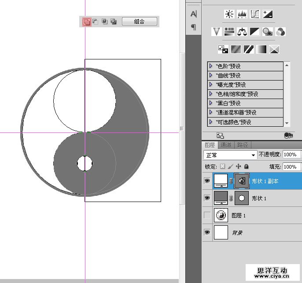Click the Brightness/Contrast adjustment icon
This screenshot has height=283, width=302.
[229, 14]
